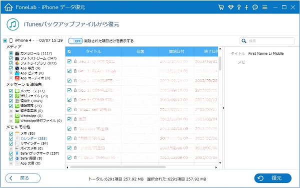Click the contacts (3049) icon

pyautogui.click(x=17, y=101)
